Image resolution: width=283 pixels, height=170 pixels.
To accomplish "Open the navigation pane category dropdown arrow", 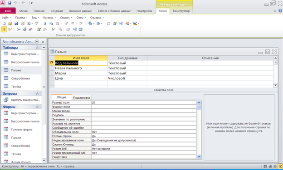I will [37, 42].
